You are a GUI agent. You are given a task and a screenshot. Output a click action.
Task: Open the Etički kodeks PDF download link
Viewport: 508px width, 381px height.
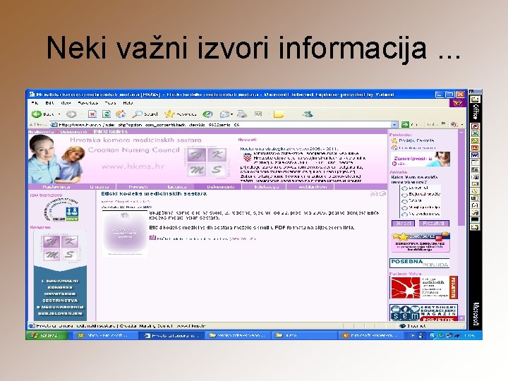[206, 238]
